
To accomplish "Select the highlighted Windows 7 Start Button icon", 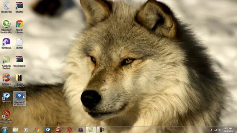I will [x=19, y=98].
